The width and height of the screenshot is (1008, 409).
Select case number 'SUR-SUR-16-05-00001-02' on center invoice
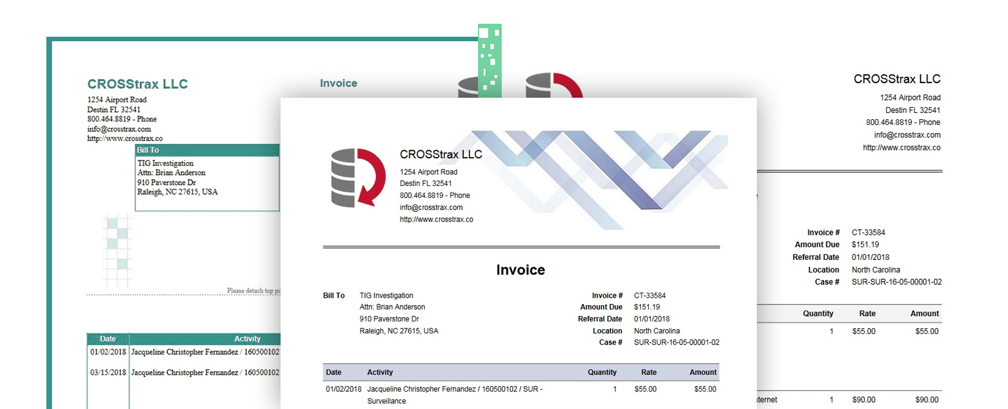[x=677, y=342]
